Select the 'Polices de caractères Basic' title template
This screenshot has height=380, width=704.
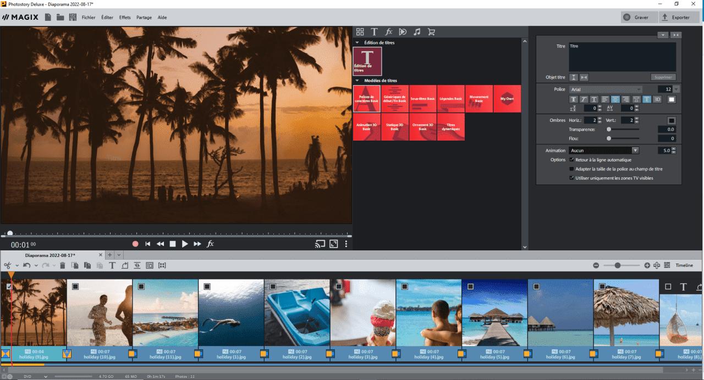(x=367, y=99)
